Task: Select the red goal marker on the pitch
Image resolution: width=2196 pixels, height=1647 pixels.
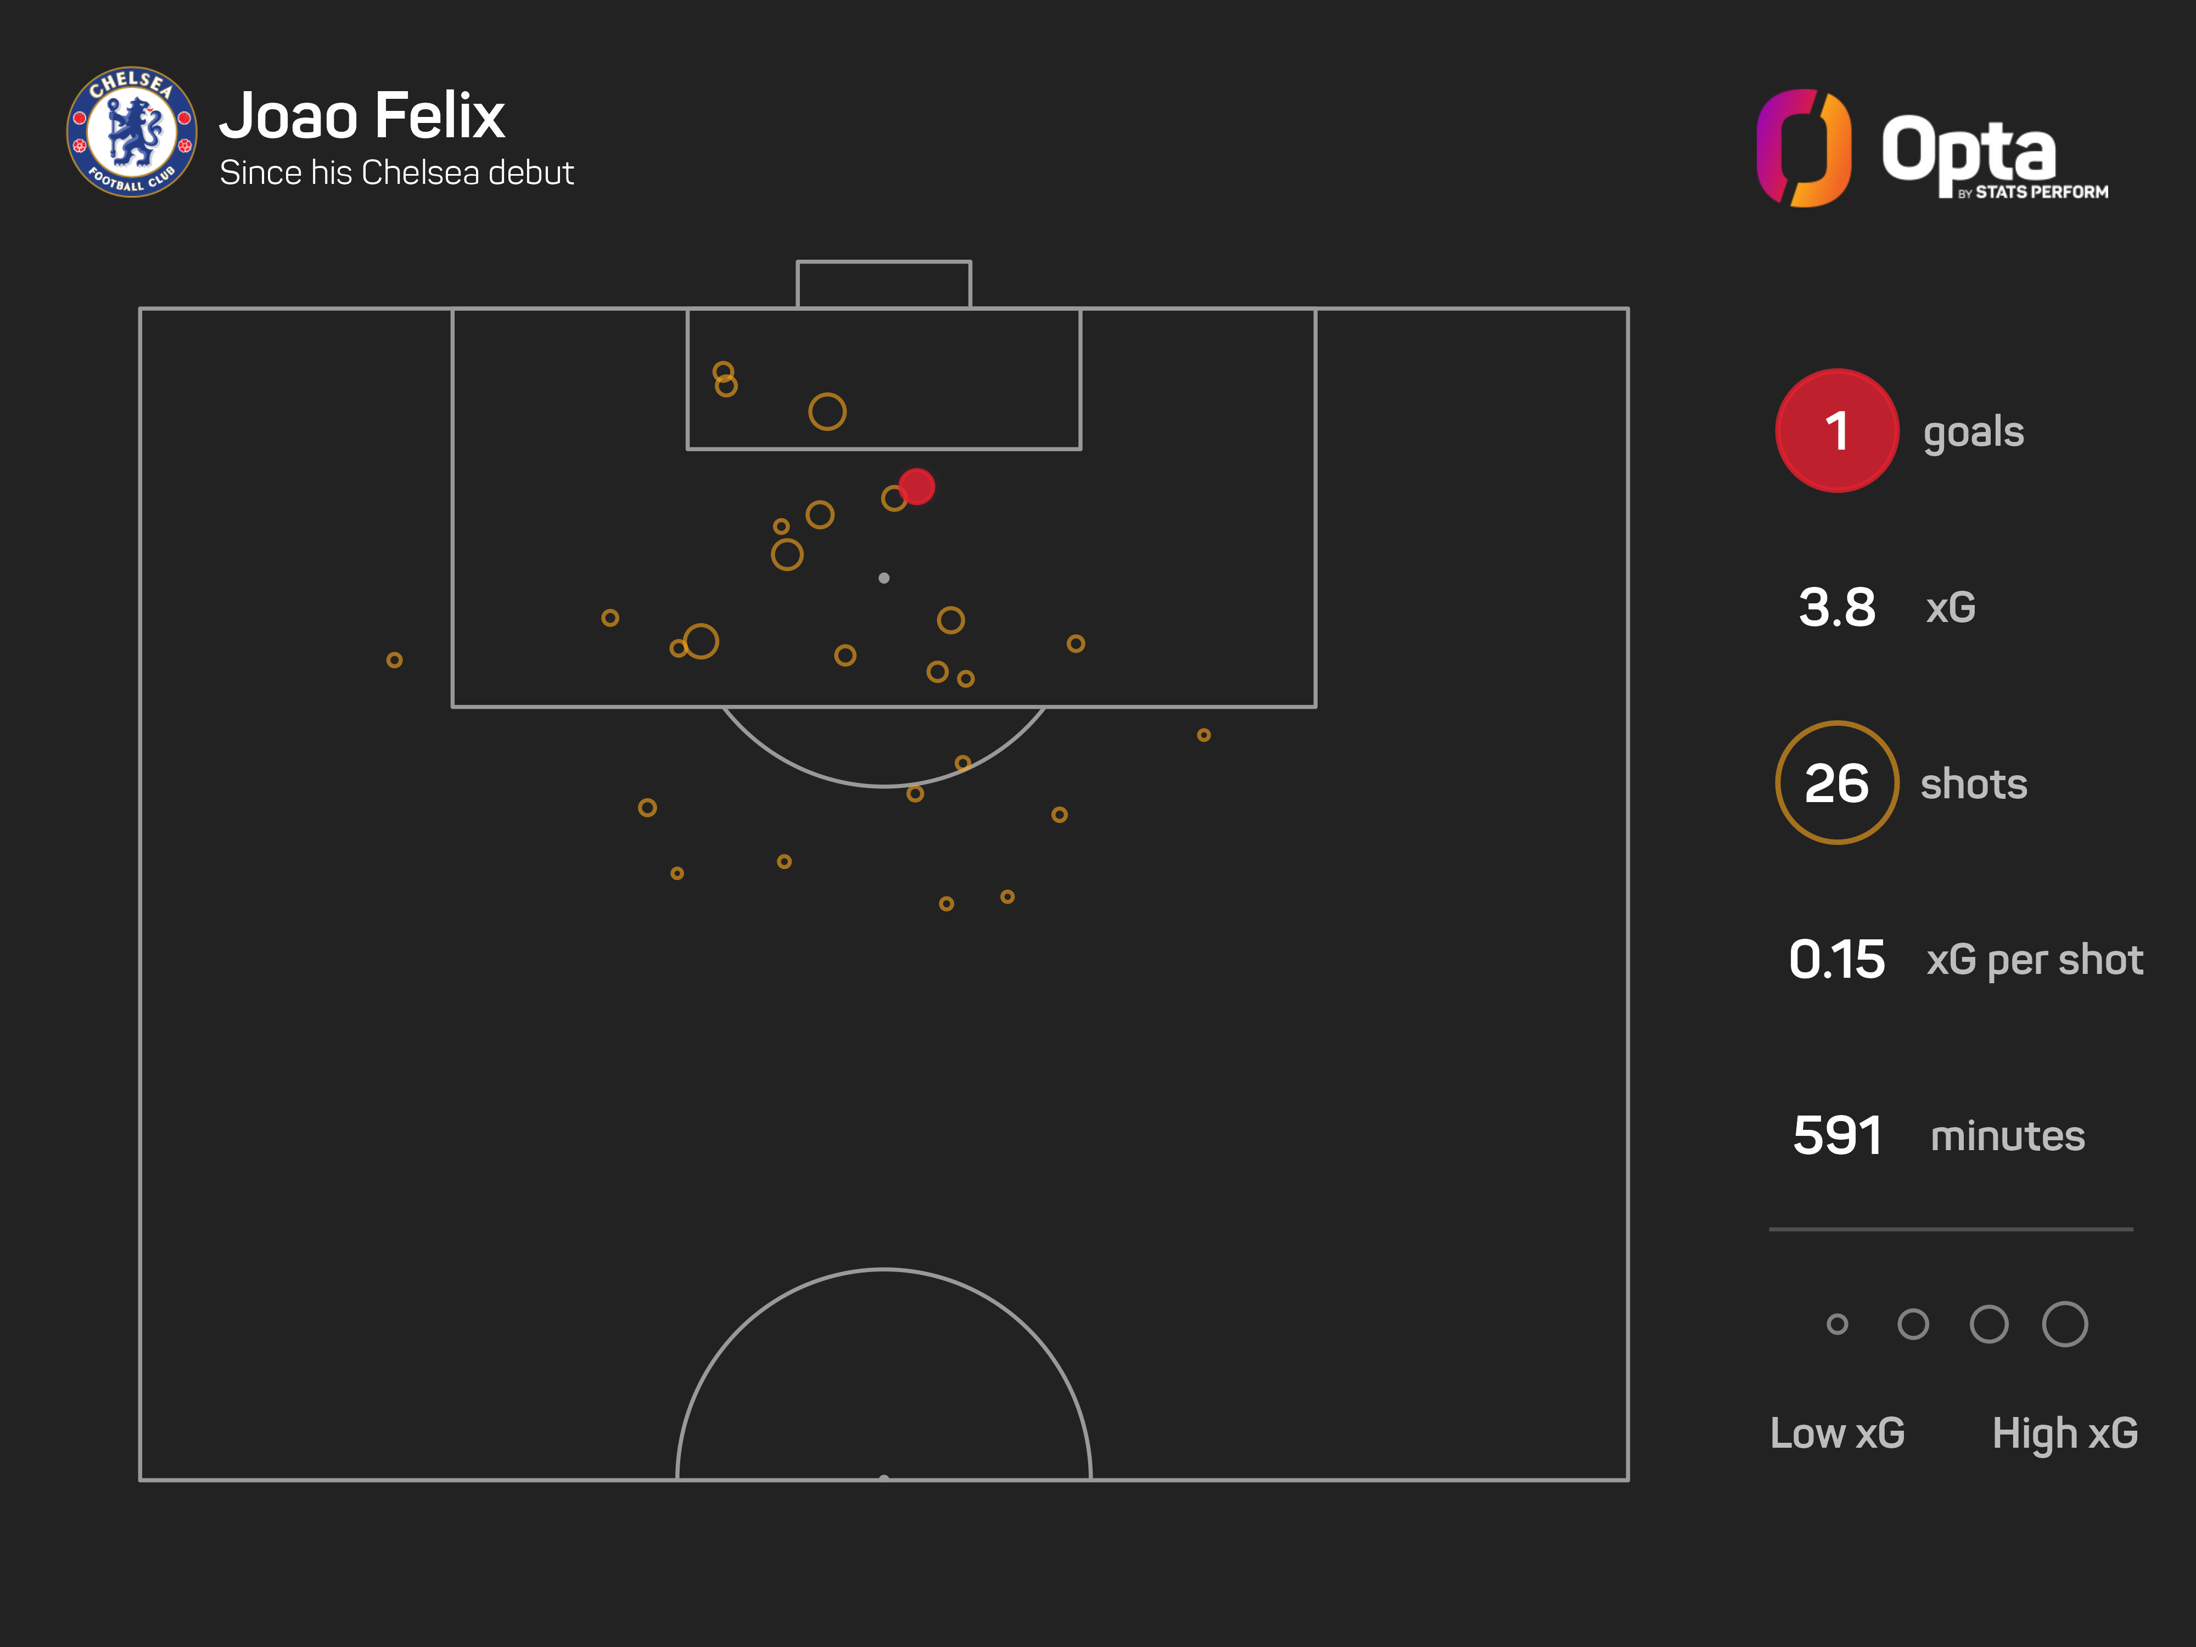Action: point(916,486)
